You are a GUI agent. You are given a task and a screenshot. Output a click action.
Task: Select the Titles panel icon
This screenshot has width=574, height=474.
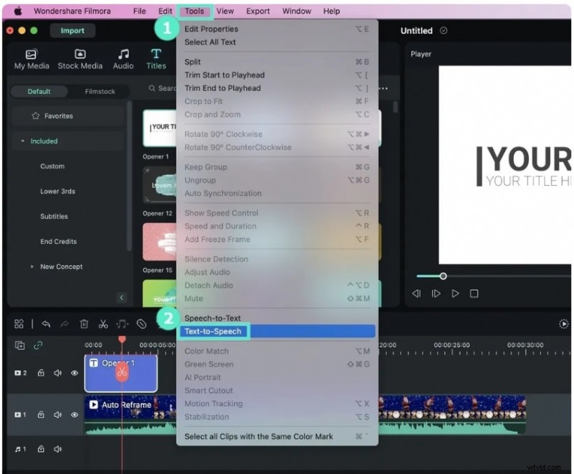(156, 58)
